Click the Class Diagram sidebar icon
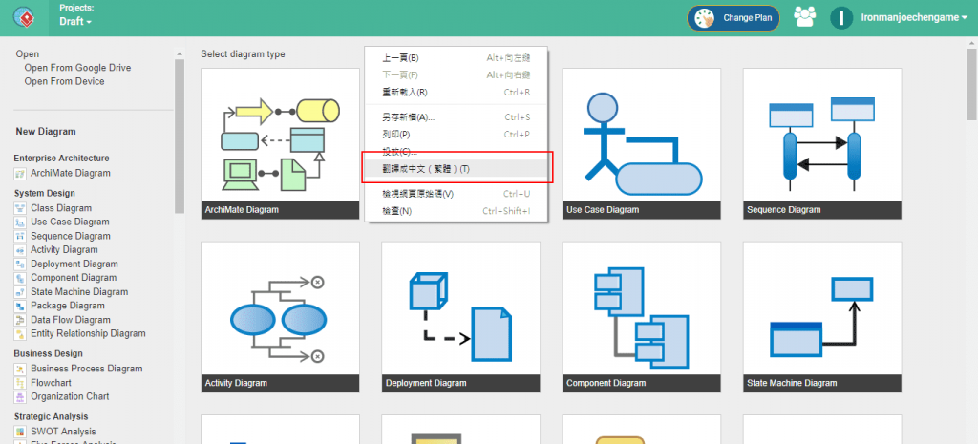978x444 pixels. (x=20, y=208)
